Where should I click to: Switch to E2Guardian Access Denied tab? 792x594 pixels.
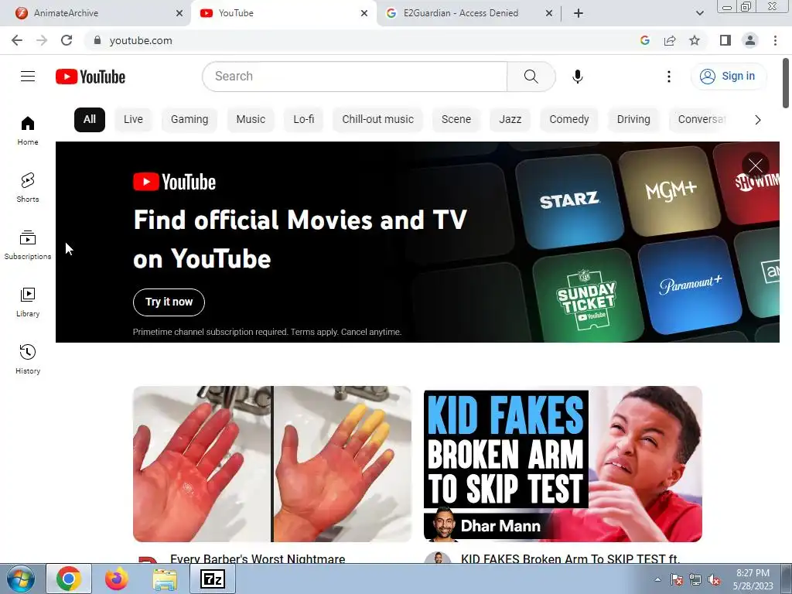coord(463,13)
